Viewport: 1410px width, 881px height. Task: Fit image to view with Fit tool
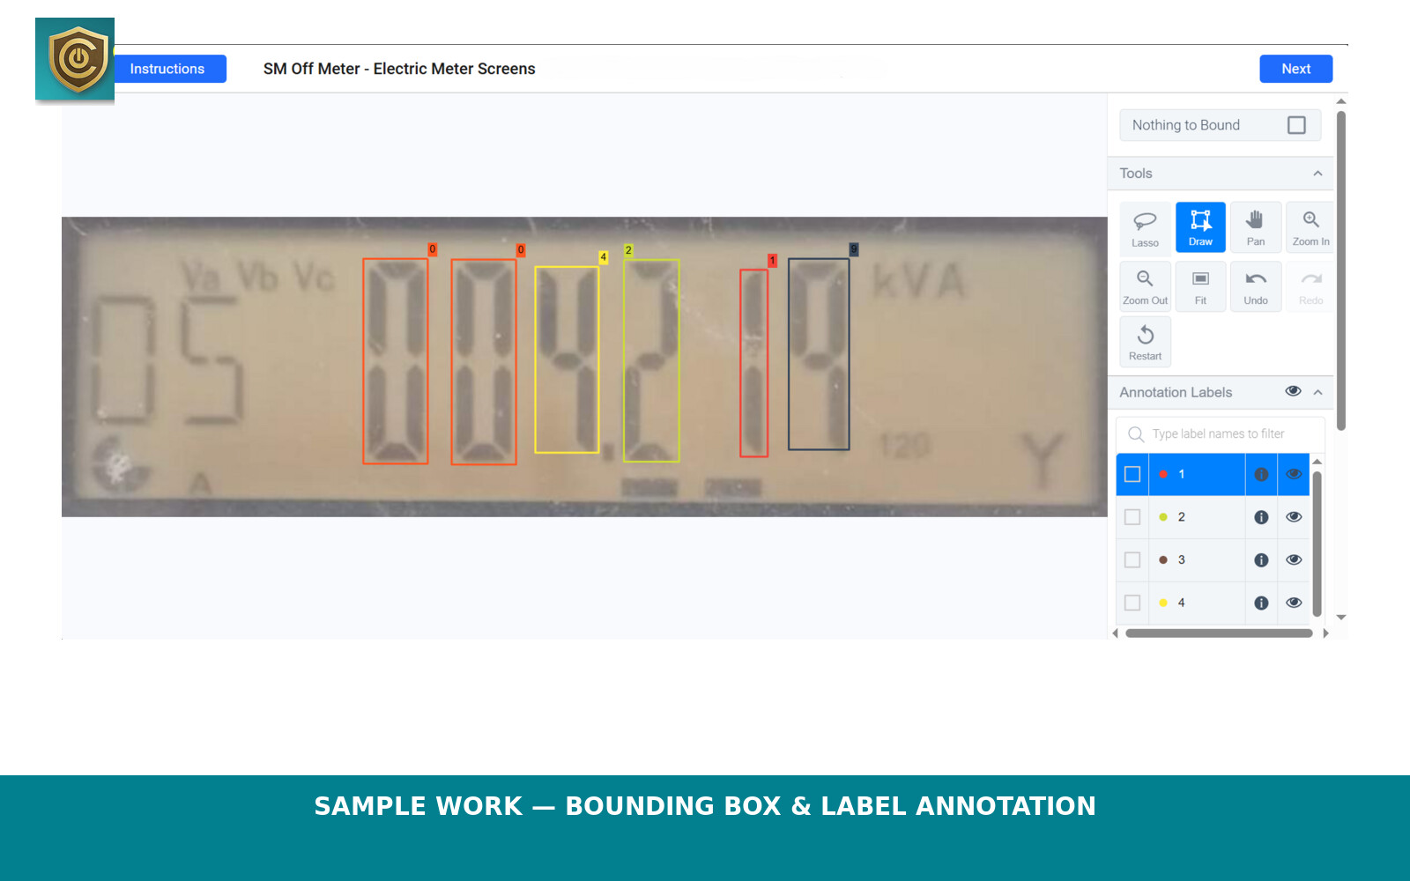click(1200, 286)
